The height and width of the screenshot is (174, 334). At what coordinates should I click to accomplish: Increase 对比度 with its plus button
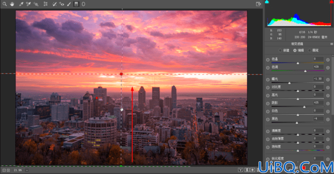[328, 87]
